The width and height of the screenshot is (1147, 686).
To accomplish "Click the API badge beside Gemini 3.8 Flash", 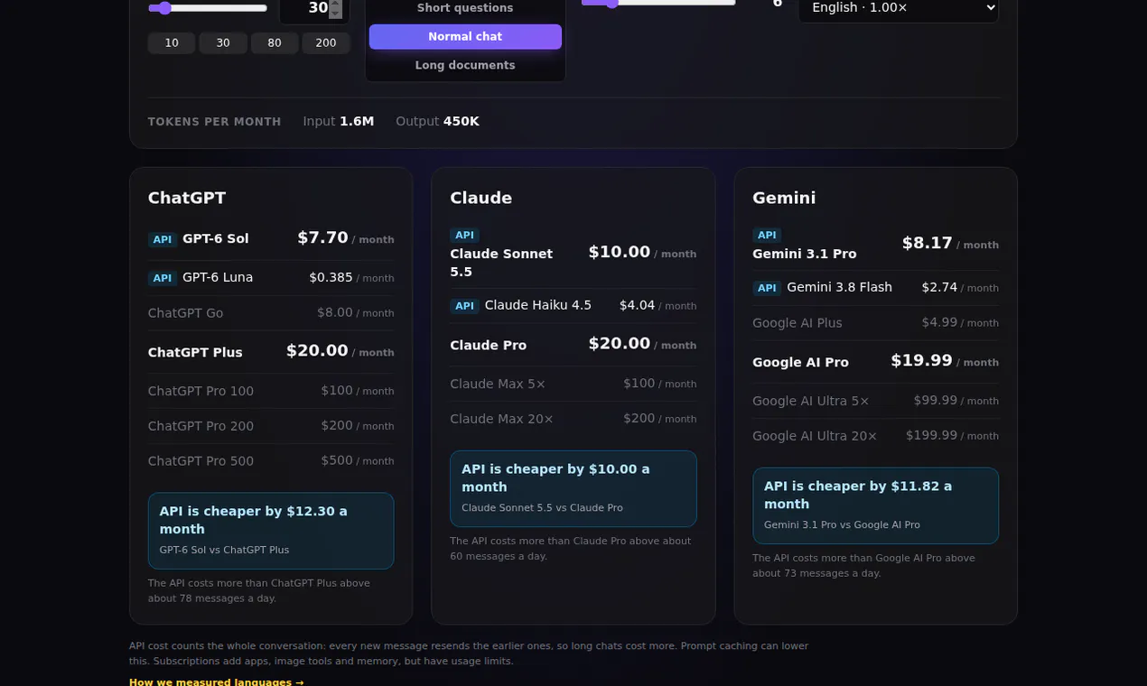I will point(767,288).
